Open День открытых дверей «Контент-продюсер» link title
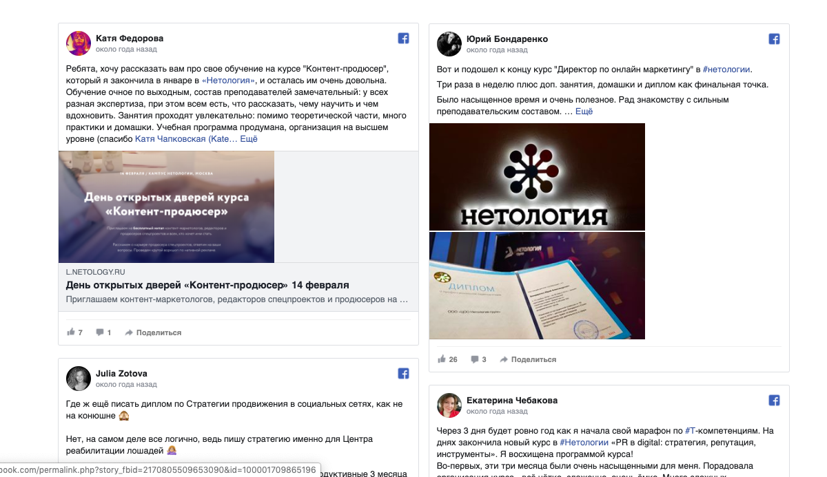 click(x=207, y=285)
